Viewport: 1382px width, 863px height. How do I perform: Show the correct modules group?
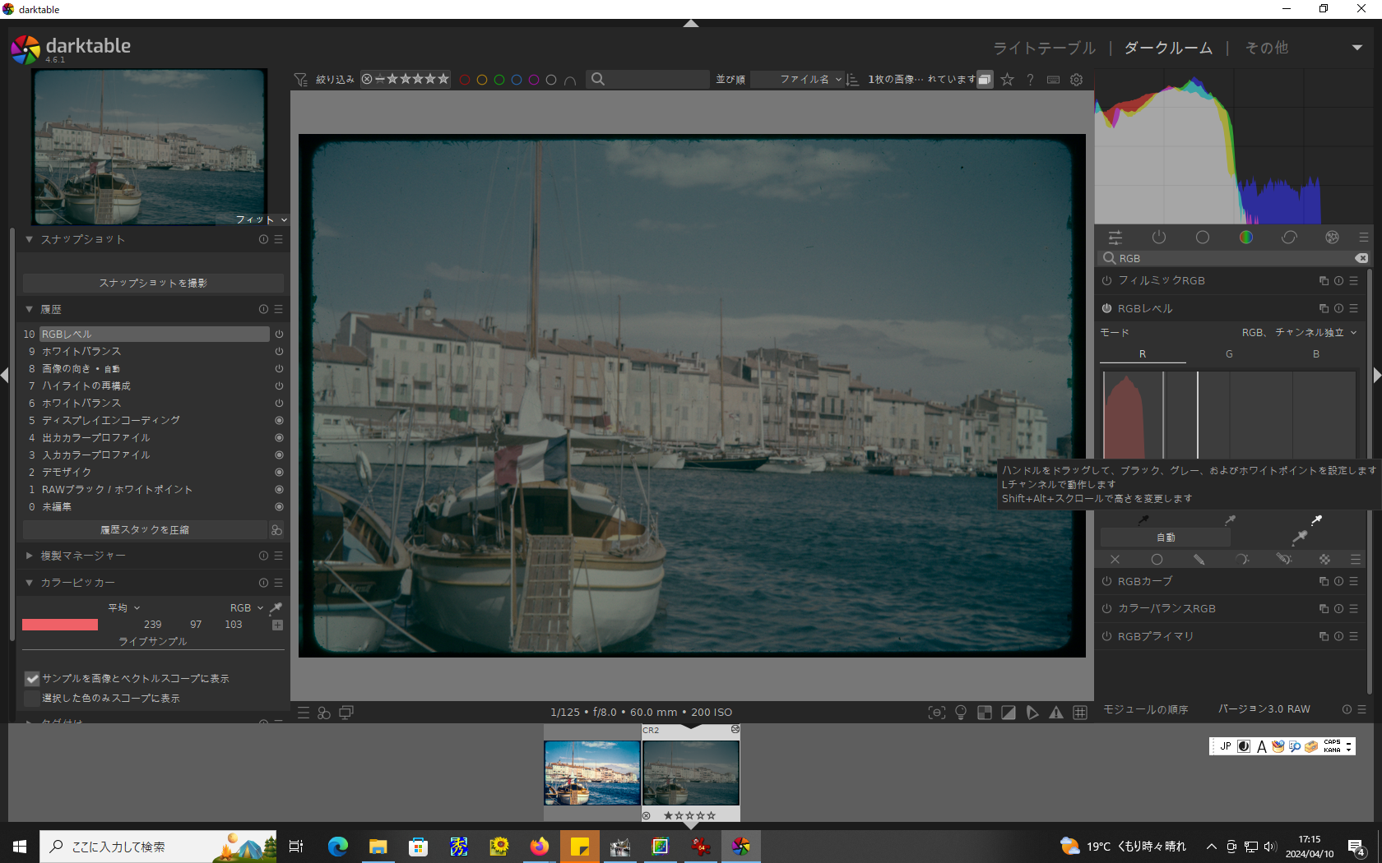pyautogui.click(x=1289, y=238)
